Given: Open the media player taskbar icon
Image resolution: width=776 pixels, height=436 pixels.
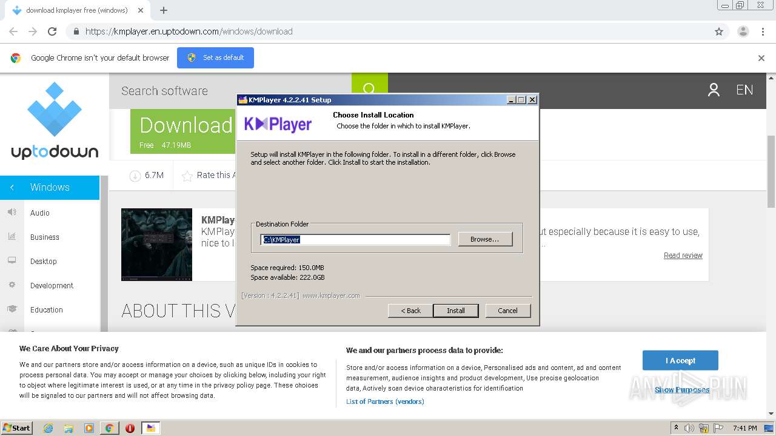Looking at the screenshot, I should click(x=89, y=428).
